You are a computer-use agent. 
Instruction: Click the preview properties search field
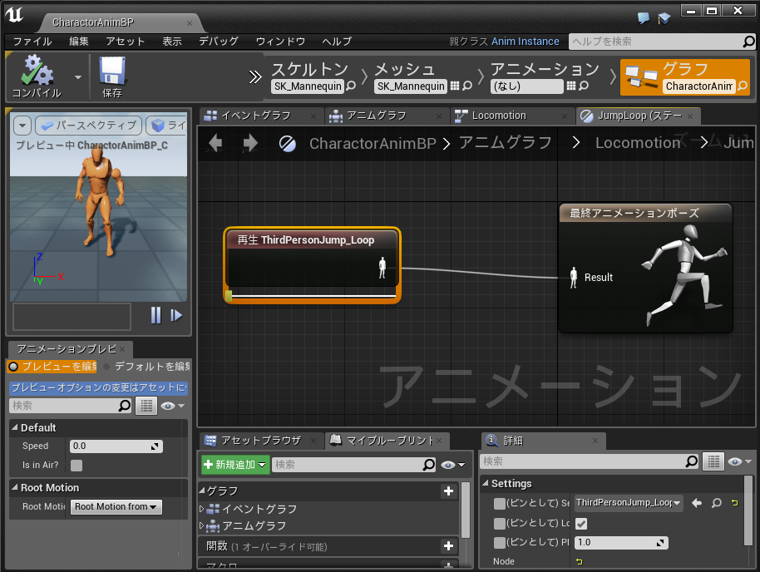tap(71, 406)
